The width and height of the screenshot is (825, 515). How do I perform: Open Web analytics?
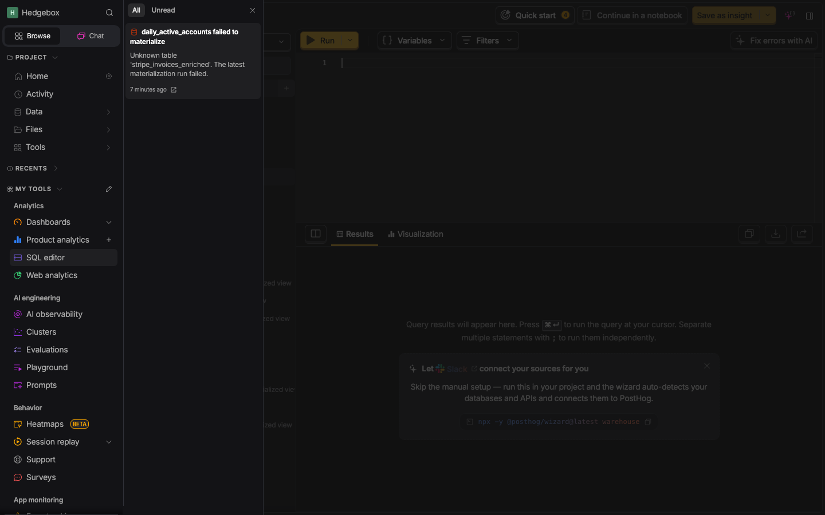(x=52, y=275)
